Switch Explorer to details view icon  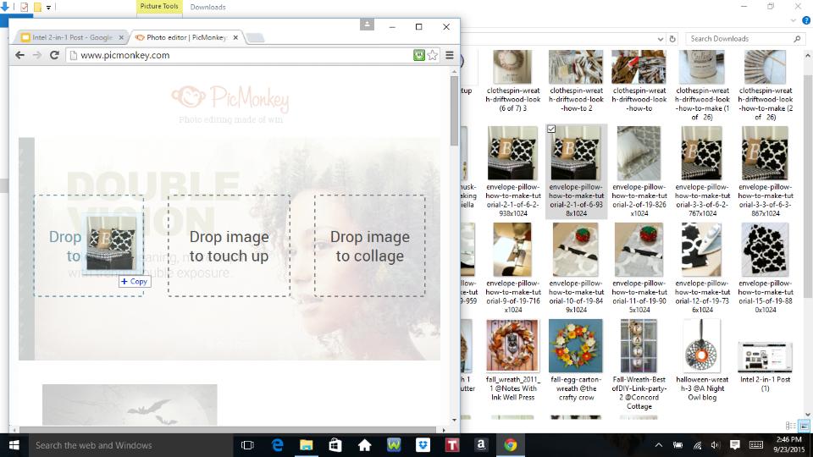click(x=791, y=426)
